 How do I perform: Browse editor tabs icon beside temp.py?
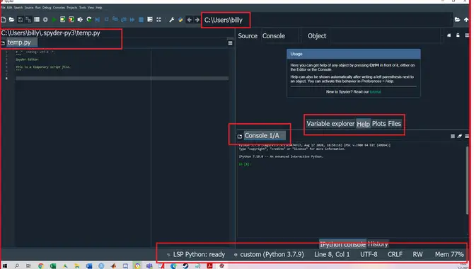(x=3, y=43)
